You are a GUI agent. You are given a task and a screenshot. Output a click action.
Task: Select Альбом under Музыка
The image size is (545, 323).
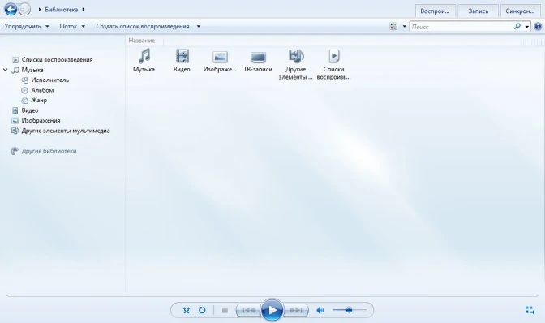[37, 90]
